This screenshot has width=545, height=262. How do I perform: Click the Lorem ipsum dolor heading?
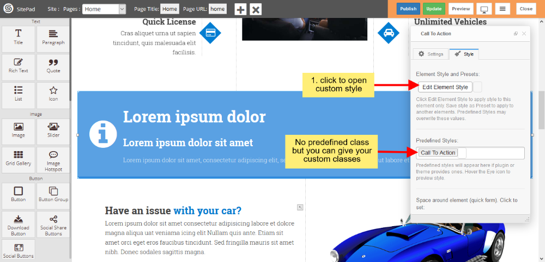pyautogui.click(x=195, y=117)
